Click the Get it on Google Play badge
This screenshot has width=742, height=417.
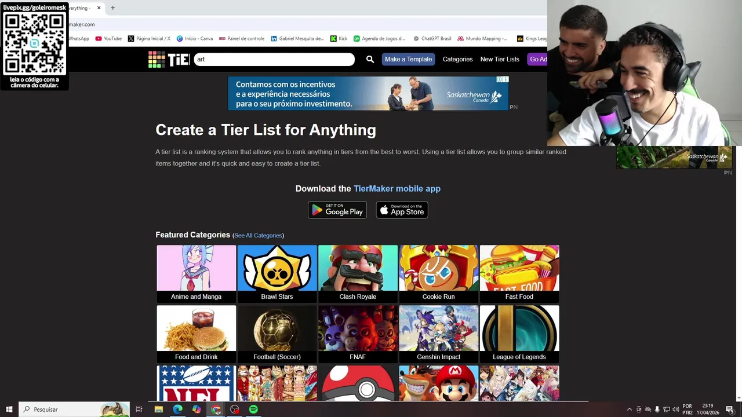337,210
